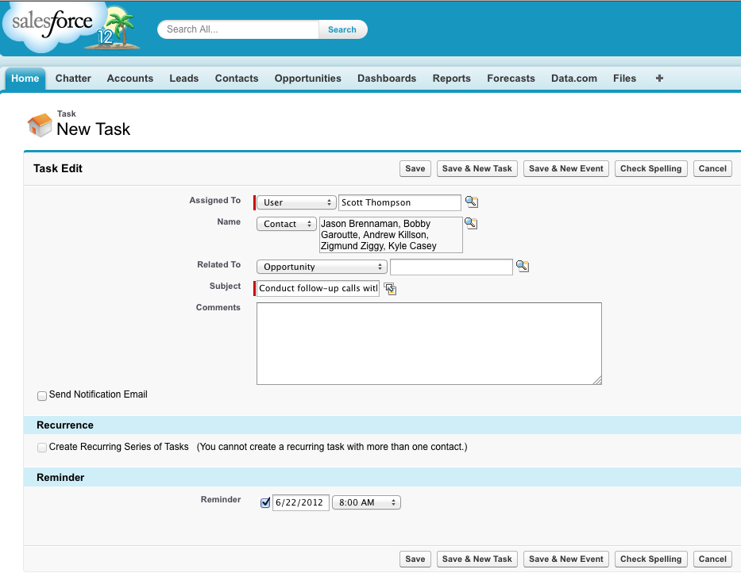Screen dimensions: 741x573
Task: Open the Name contact lookup icon
Action: pyautogui.click(x=471, y=224)
